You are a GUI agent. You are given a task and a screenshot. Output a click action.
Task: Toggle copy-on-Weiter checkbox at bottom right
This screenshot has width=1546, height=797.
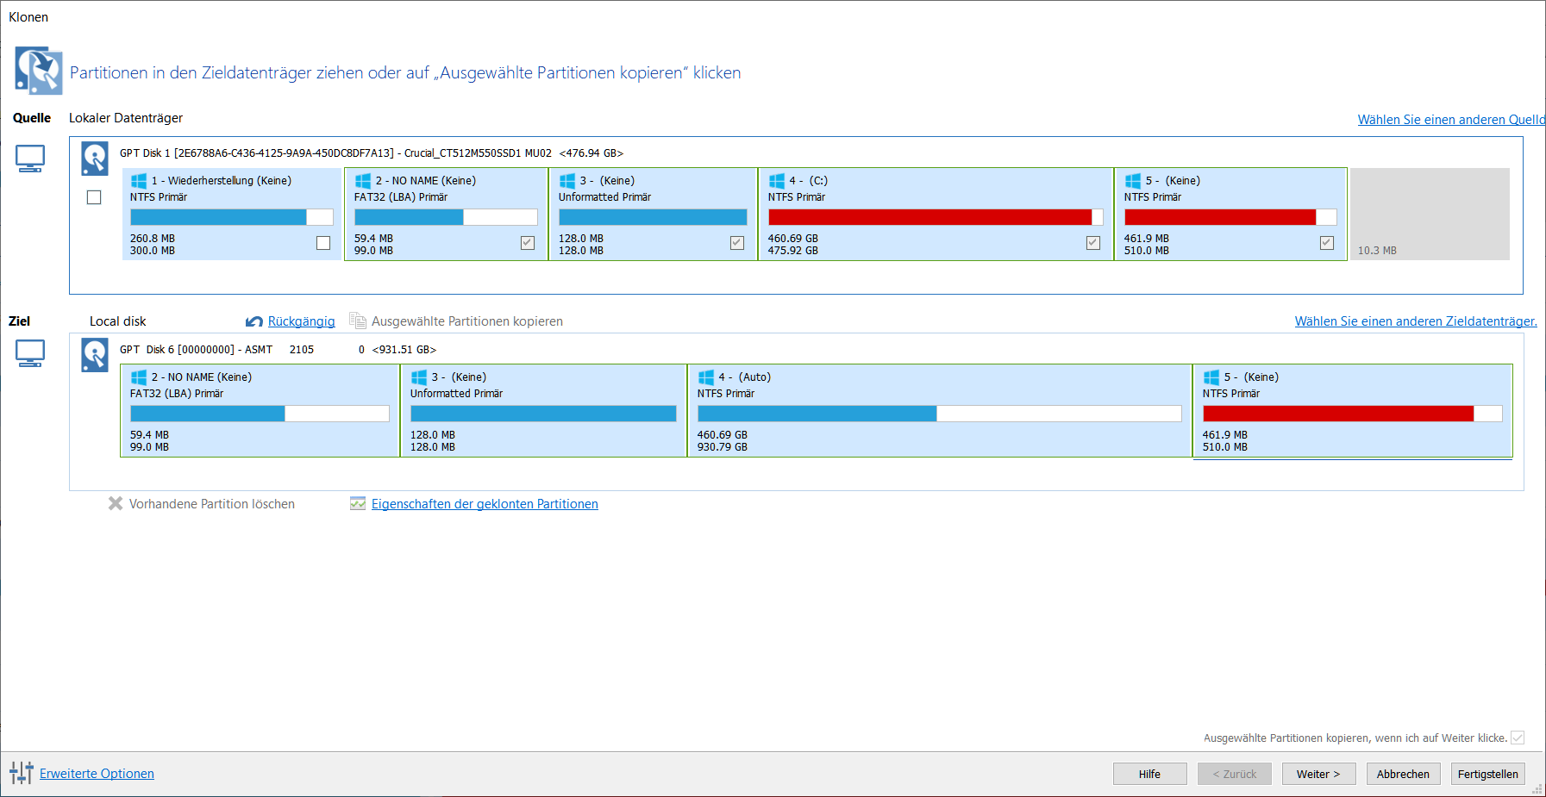(1518, 738)
